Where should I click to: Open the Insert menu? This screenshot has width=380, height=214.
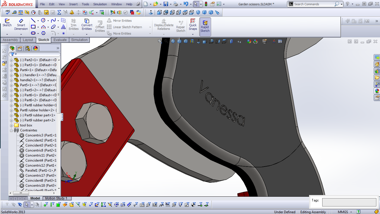(73, 4)
